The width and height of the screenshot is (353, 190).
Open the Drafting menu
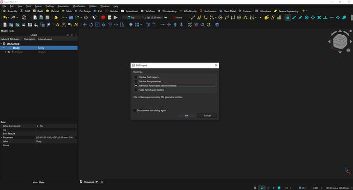coord(50,6)
